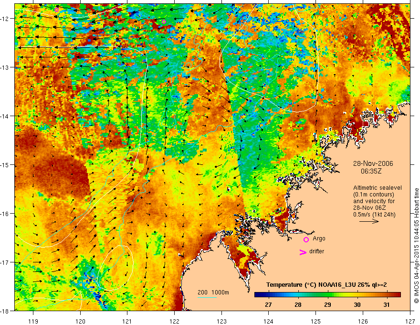Screen dimensions: 420x325
Task: Click the latitude axis label '-17'
Action: 5,262
